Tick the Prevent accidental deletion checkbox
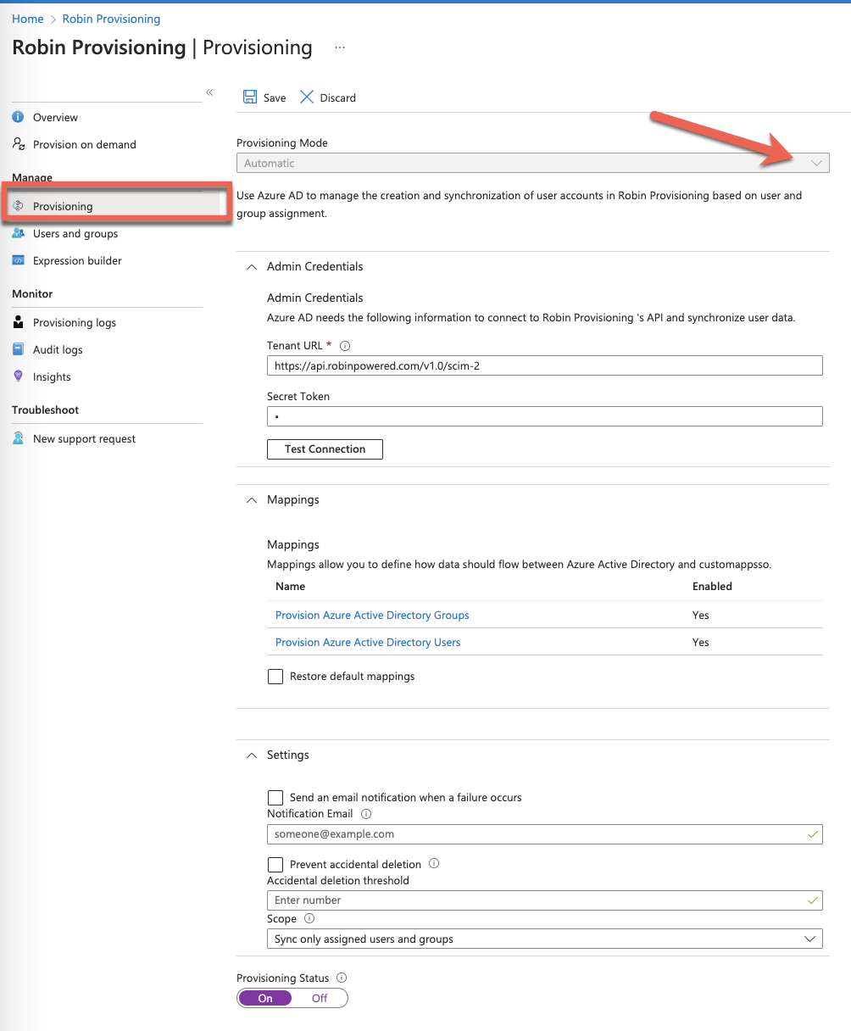This screenshot has height=1031, width=851. [x=275, y=865]
